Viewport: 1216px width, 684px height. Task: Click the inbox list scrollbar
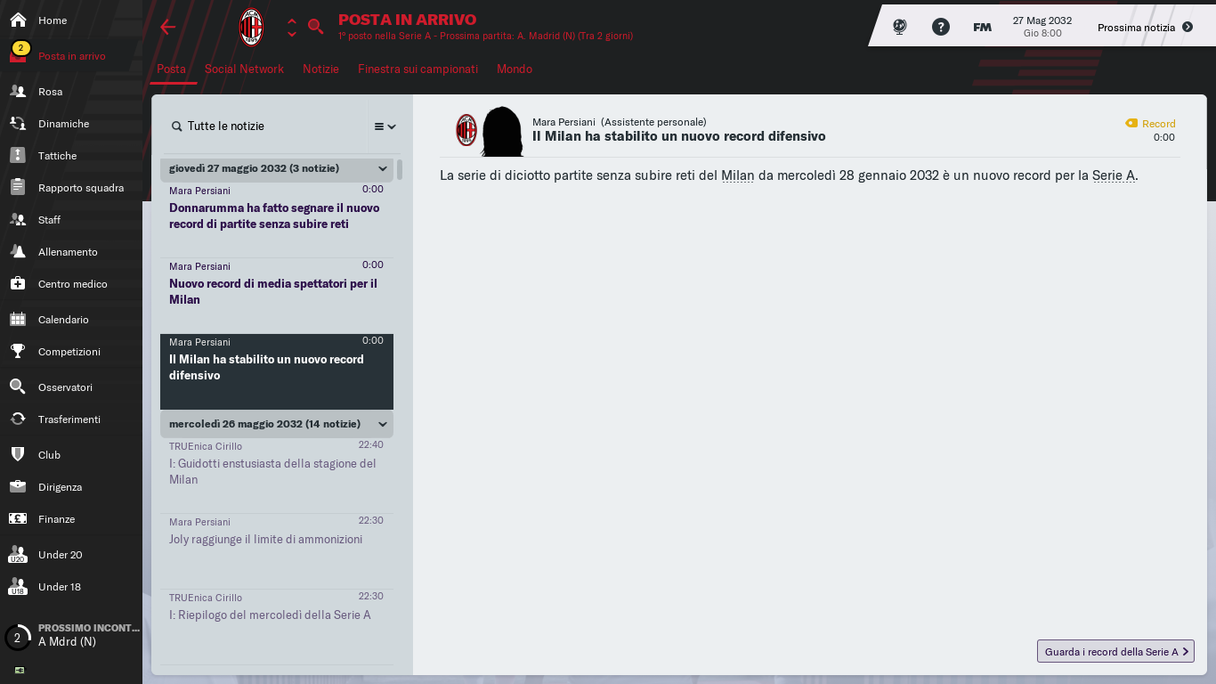point(400,169)
